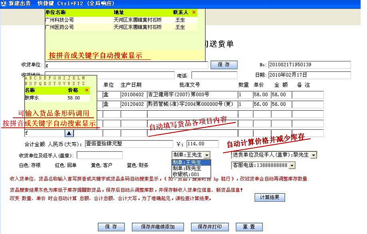Click 单位 cell 盒 in the 20120402 row

(x=111, y=104)
